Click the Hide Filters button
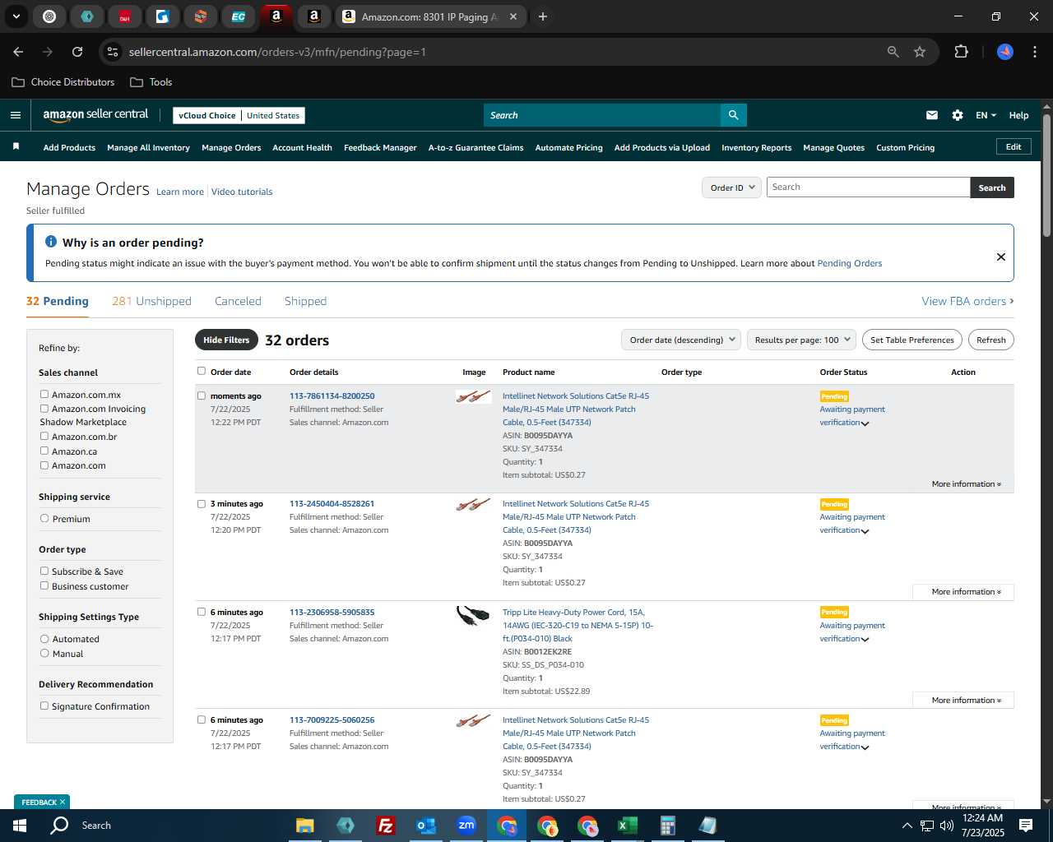This screenshot has height=842, width=1053. coord(226,340)
